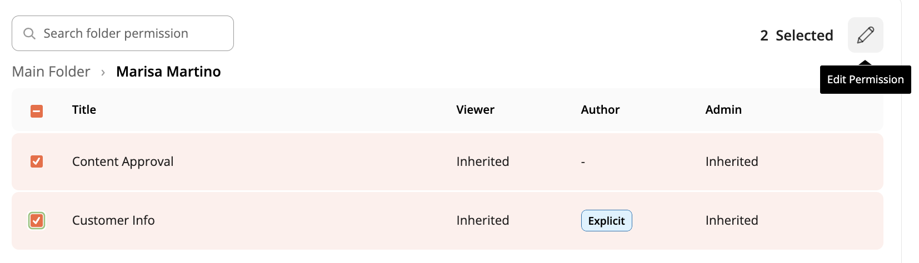
Task: Click the 2 Selected counter label
Action: point(797,36)
